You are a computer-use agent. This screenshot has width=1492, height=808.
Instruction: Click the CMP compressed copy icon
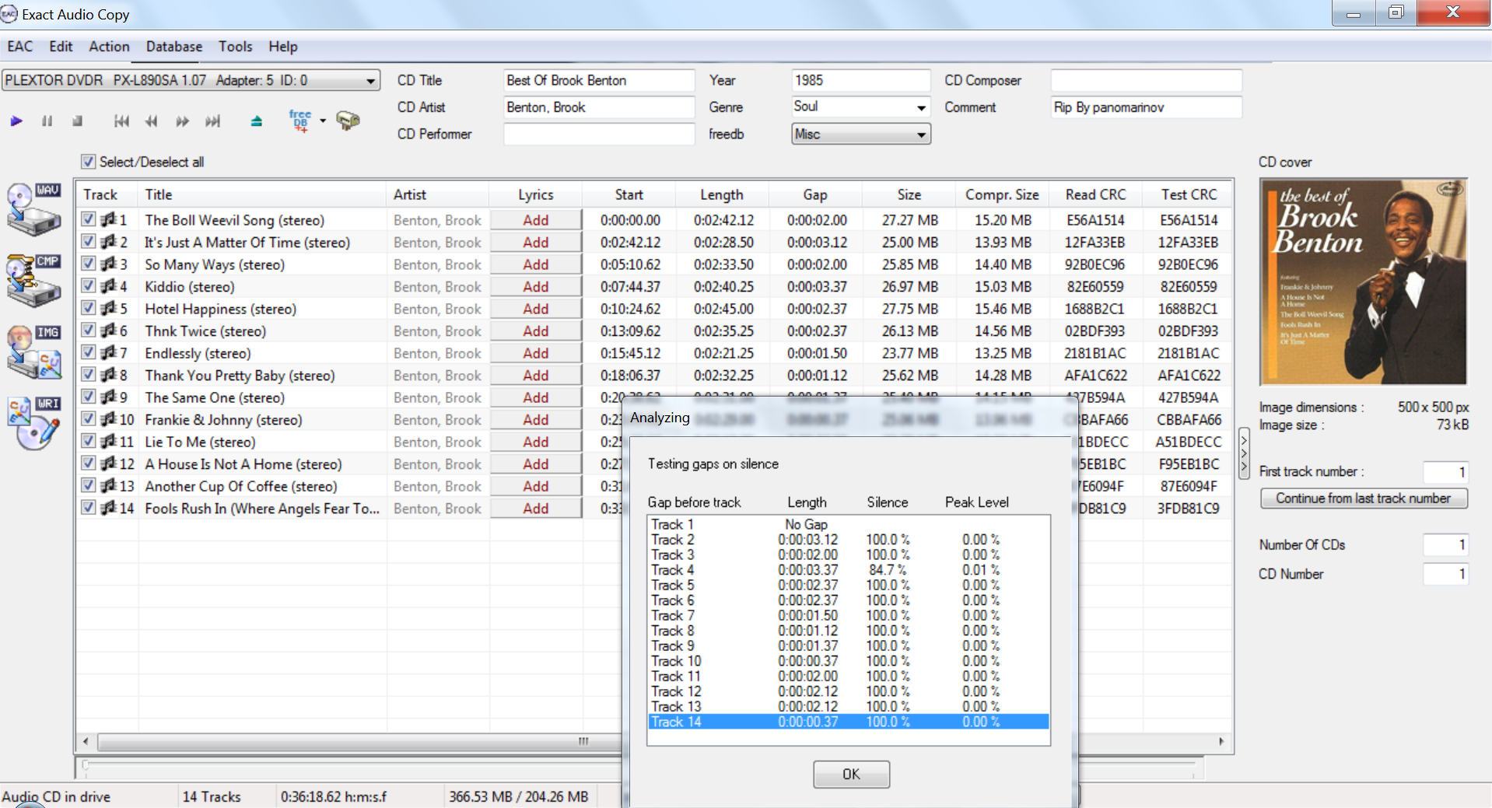(33, 280)
